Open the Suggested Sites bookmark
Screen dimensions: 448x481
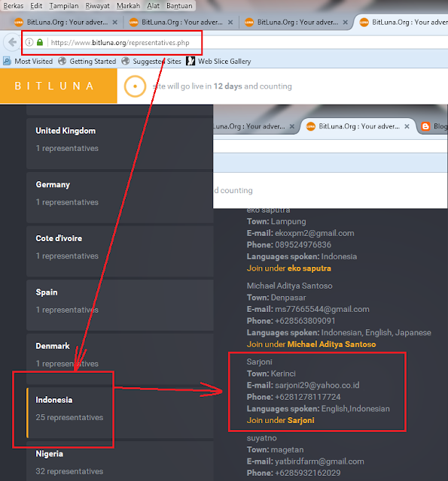151,62
